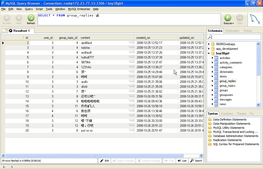Select the 9879hh content cell
The image size is (263, 169).
(x=107, y=62)
